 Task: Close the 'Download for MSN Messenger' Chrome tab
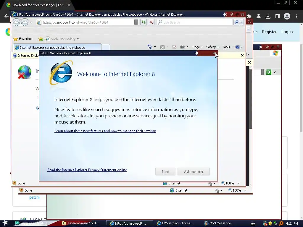(x=69, y=5)
